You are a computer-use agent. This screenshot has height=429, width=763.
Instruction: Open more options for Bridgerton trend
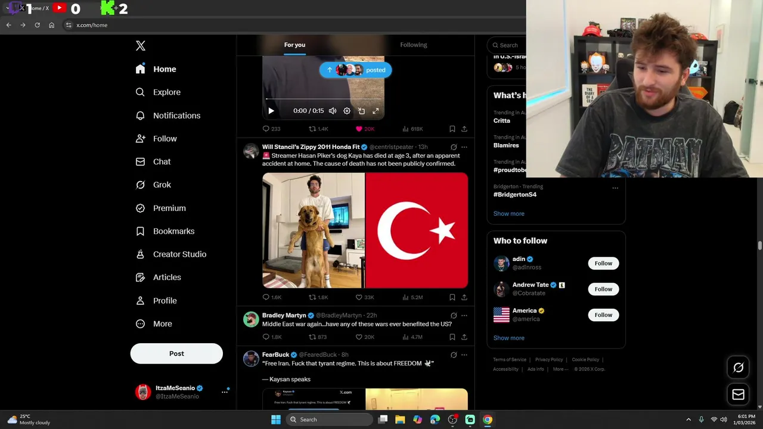pos(615,188)
